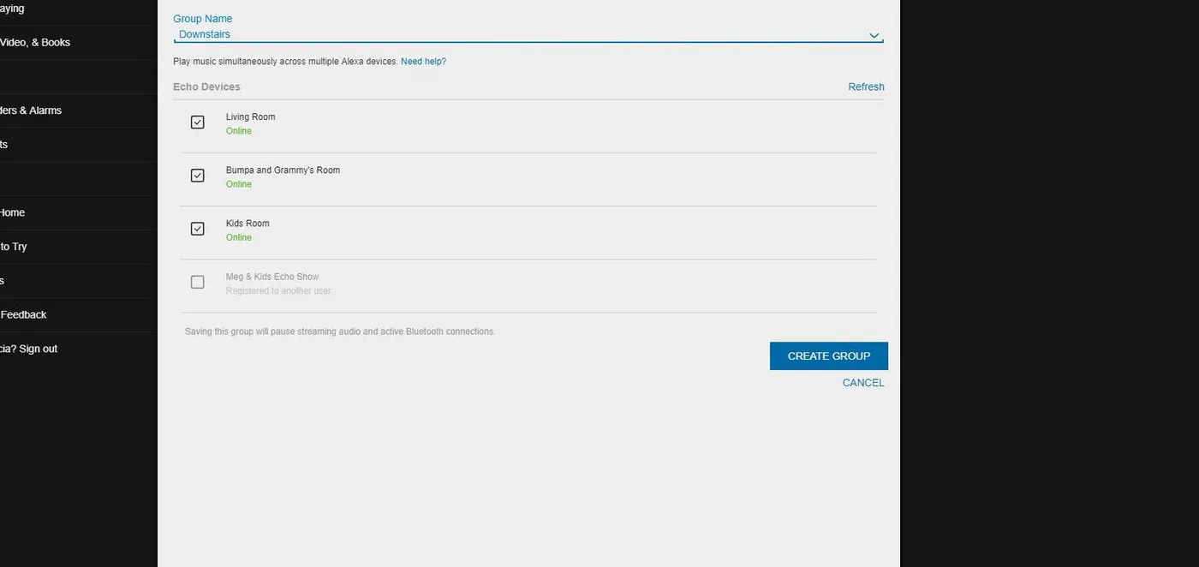
Task: Open Music, Video, & Books in sidebar
Action: tap(34, 42)
